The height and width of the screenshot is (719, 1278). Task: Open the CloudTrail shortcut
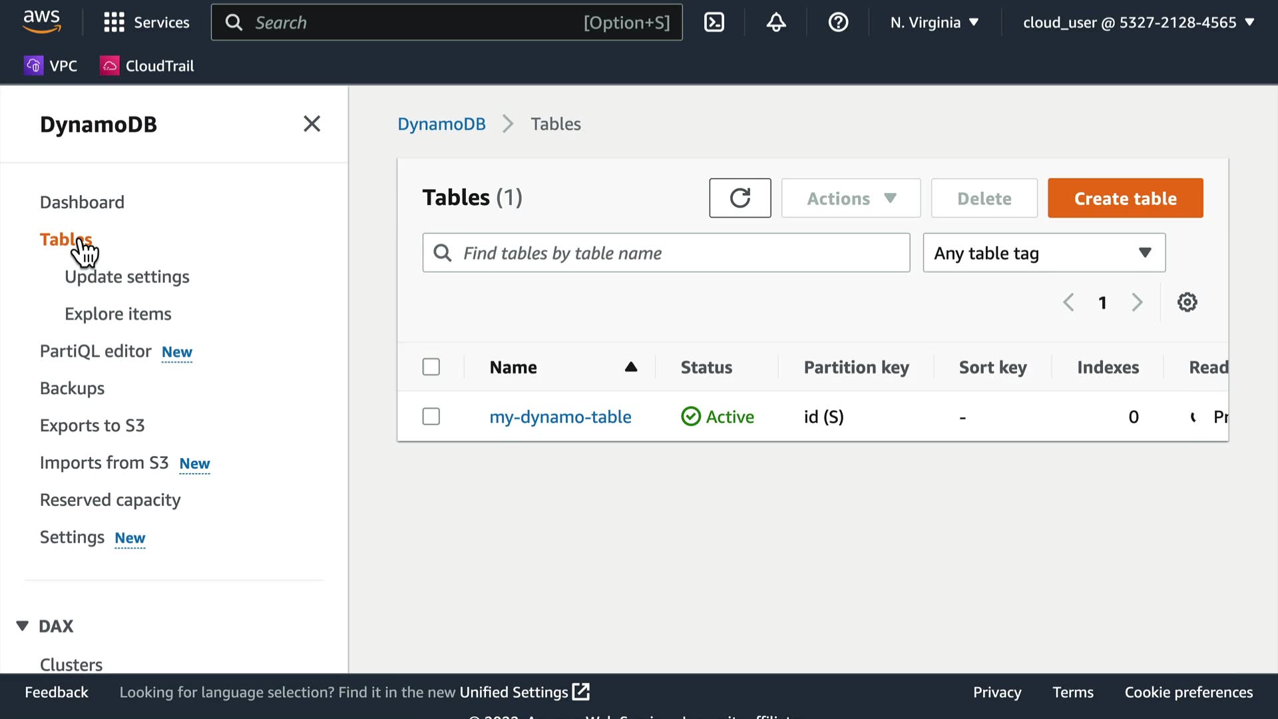pos(147,65)
